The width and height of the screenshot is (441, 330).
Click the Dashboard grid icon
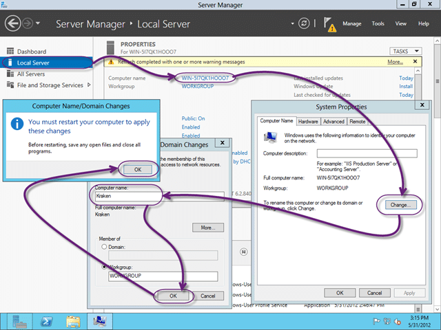pos(10,51)
